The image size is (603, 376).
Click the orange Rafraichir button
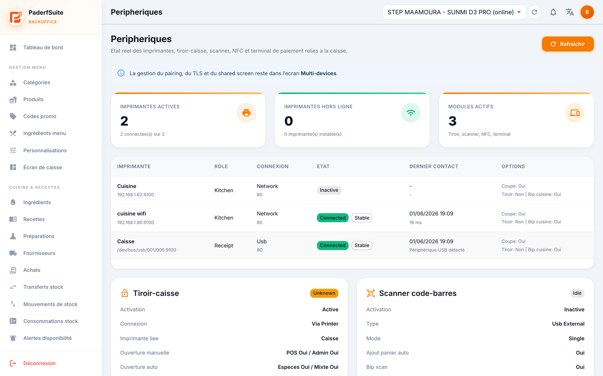tap(568, 44)
